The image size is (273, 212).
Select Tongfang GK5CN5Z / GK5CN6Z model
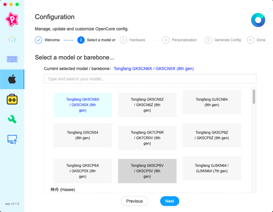[x=147, y=105]
